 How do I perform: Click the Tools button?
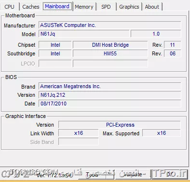pos(92,175)
